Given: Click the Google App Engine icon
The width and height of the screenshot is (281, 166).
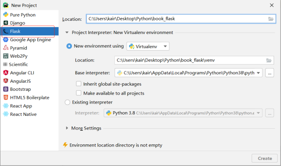Looking at the screenshot, I should pyautogui.click(x=6, y=39).
